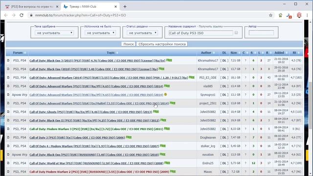The height and width of the screenshot is (176, 313).
Task: Click the 4,7 (183) rating cell
Action: tap(296, 78)
